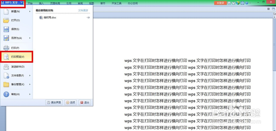Expand the 备份管理(K) submenu arrow
The height and width of the screenshot is (131, 276).
(30, 84)
